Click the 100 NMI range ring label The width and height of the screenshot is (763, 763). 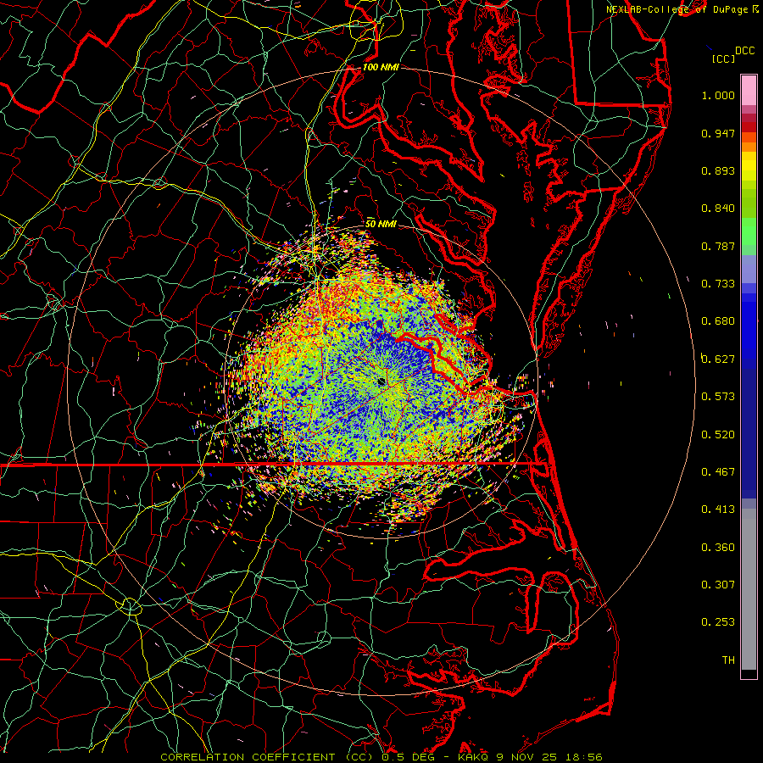click(x=381, y=67)
